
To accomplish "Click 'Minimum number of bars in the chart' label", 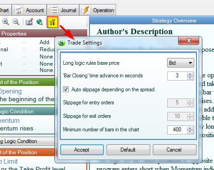I will [101, 130].
